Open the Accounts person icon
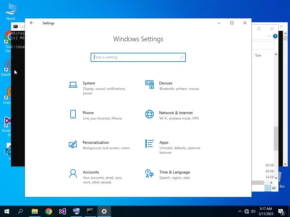The width and height of the screenshot is (290, 217). point(73,174)
